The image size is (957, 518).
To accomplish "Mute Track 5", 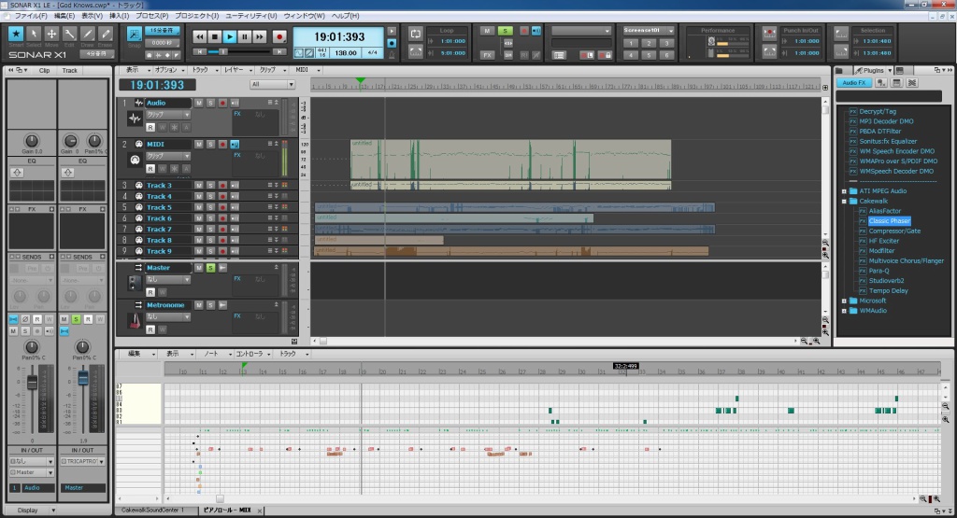I will 199,207.
